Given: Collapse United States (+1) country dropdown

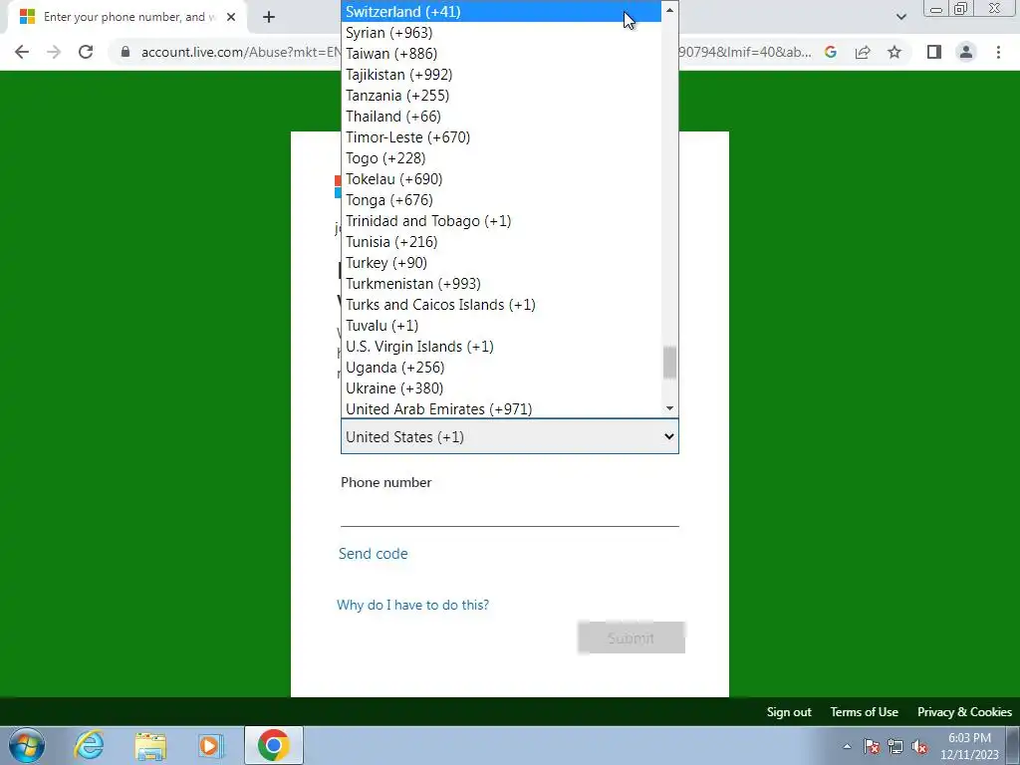Looking at the screenshot, I should click(x=509, y=436).
